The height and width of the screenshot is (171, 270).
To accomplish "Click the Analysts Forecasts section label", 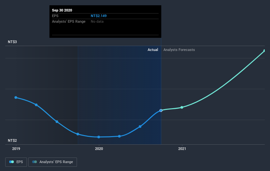I will (179, 50).
